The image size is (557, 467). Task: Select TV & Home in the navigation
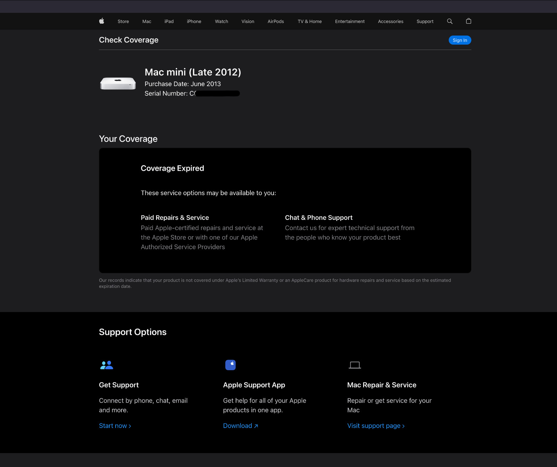point(309,22)
